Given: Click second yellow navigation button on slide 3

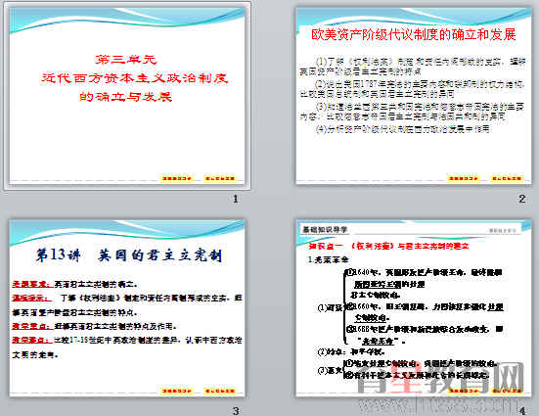Looking at the screenshot, I should tap(220, 391).
